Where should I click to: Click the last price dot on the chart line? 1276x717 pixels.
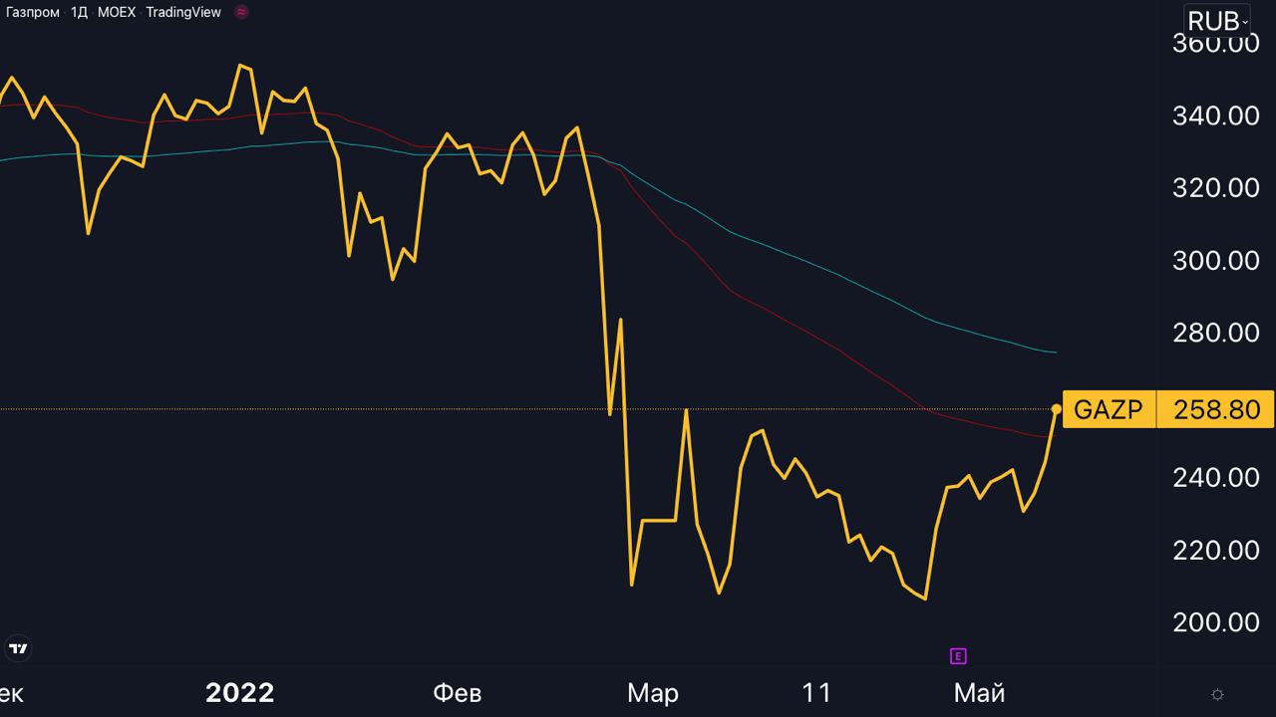pyautogui.click(x=1057, y=409)
